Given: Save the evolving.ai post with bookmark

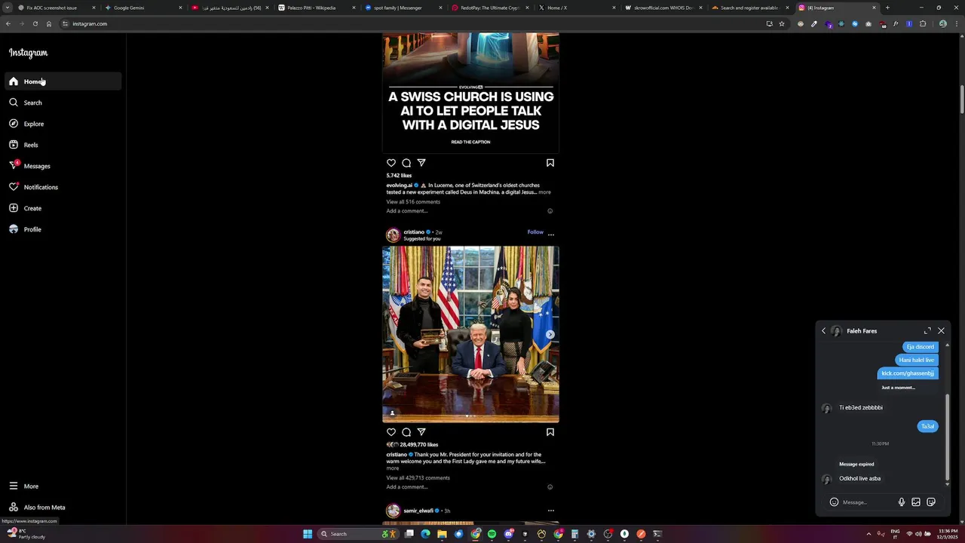Looking at the screenshot, I should 550,163.
